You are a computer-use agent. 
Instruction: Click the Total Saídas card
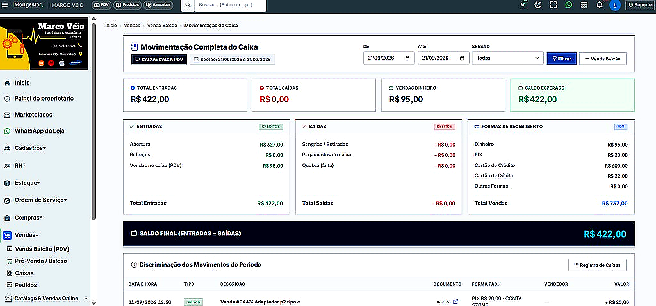[x=314, y=95]
